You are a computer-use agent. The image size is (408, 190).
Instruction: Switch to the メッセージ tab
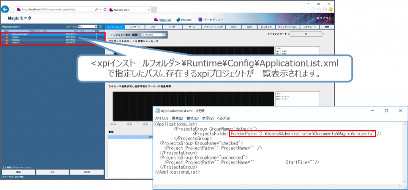click(x=135, y=27)
